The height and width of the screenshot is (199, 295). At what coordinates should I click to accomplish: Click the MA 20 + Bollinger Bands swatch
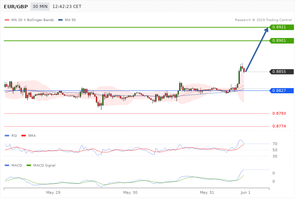click(7, 20)
